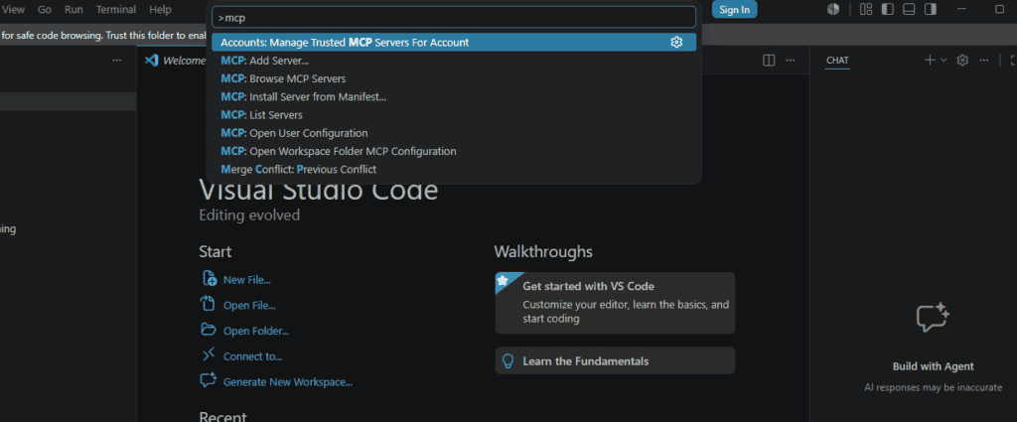Click the Build with Agent heading
The width and height of the screenshot is (1017, 422).
click(934, 366)
